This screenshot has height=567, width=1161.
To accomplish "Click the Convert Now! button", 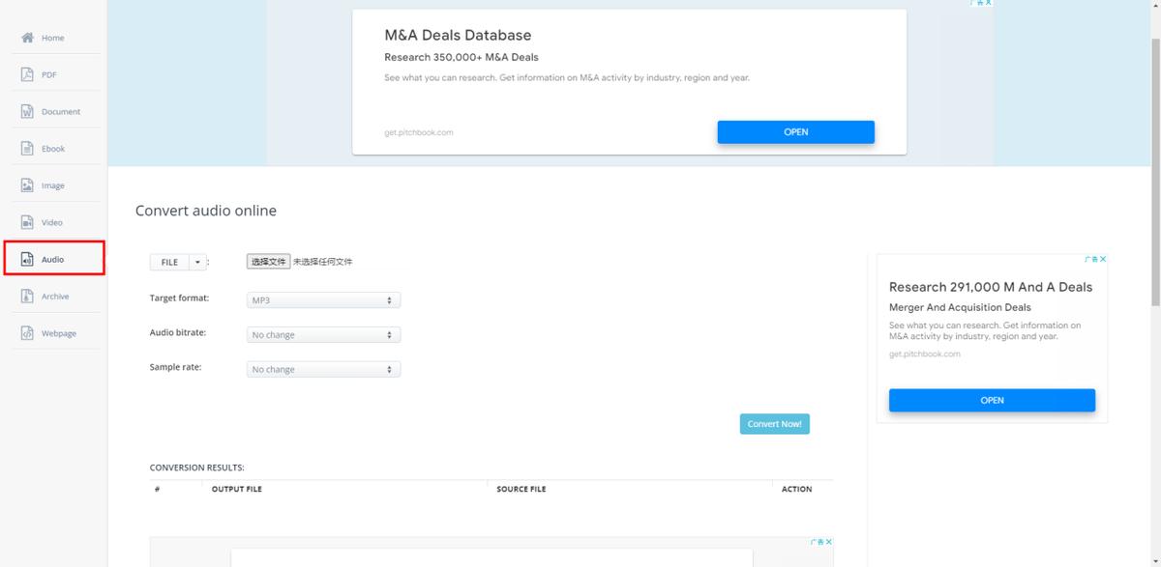I will 774,424.
